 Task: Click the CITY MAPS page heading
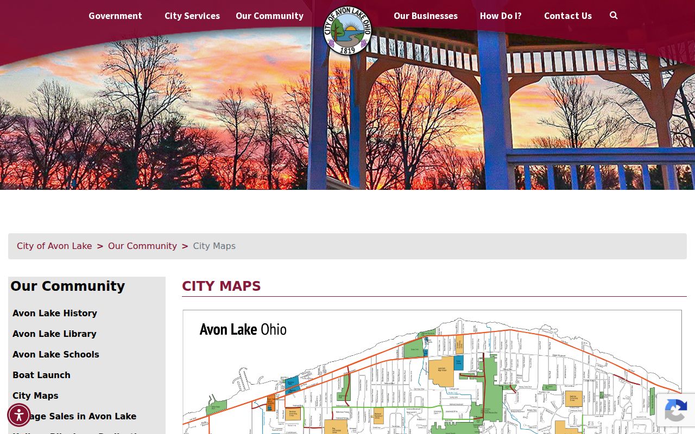coord(222,286)
